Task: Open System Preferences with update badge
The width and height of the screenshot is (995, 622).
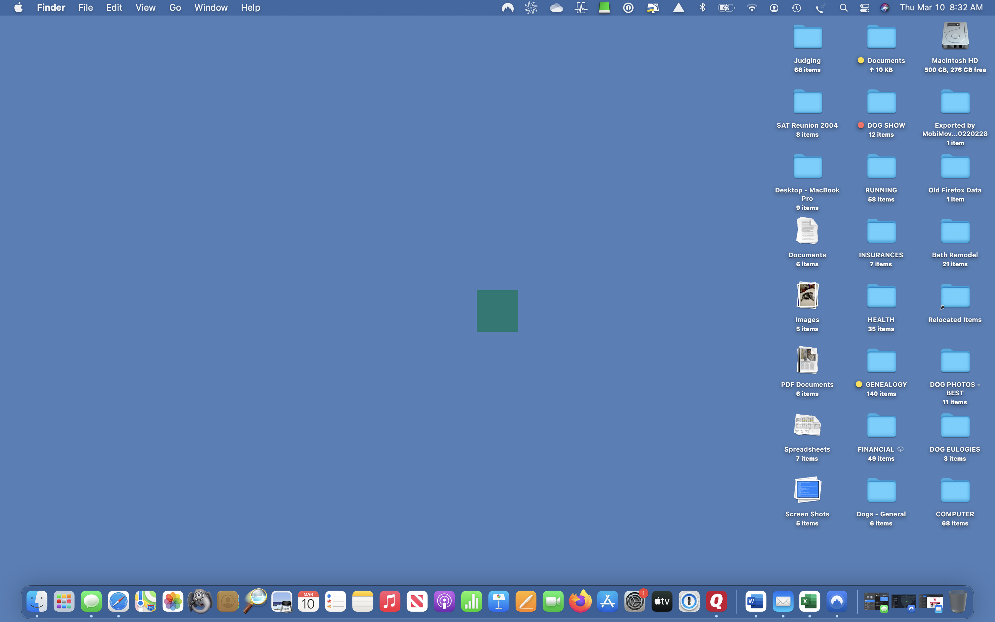Action: coord(635,602)
